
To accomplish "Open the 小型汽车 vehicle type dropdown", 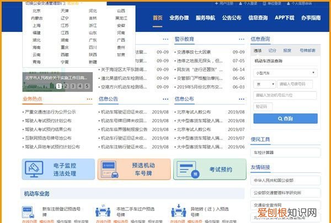I will point(285,73).
